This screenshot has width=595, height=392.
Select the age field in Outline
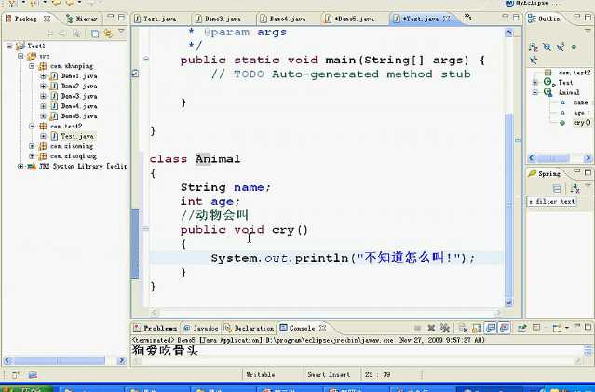tap(578, 113)
